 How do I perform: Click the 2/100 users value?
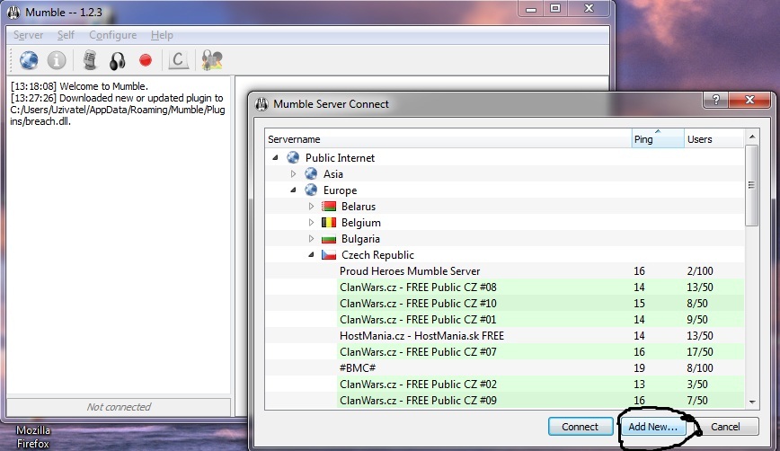pos(700,271)
